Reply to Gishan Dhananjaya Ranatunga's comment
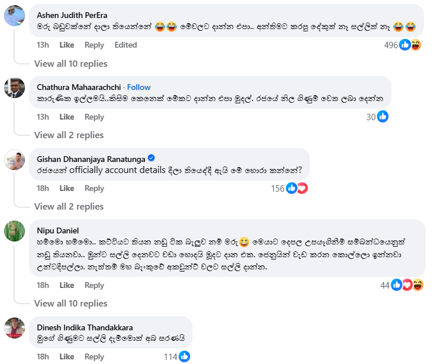Image resolution: width=439 pixels, height=364 pixels. (x=94, y=188)
